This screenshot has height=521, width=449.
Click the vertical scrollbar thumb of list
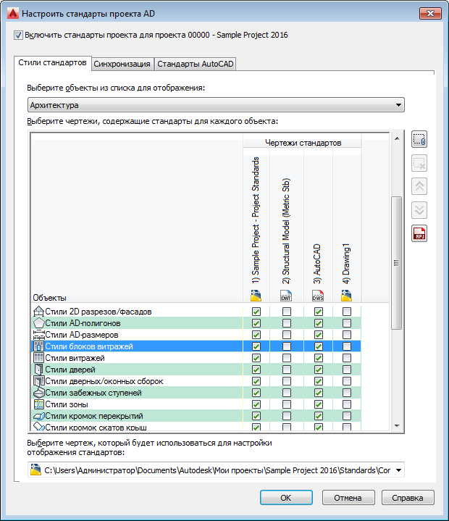click(397, 263)
